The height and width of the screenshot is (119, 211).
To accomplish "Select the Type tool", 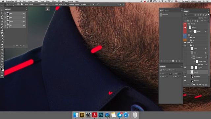I will pyautogui.click(x=2, y=50).
